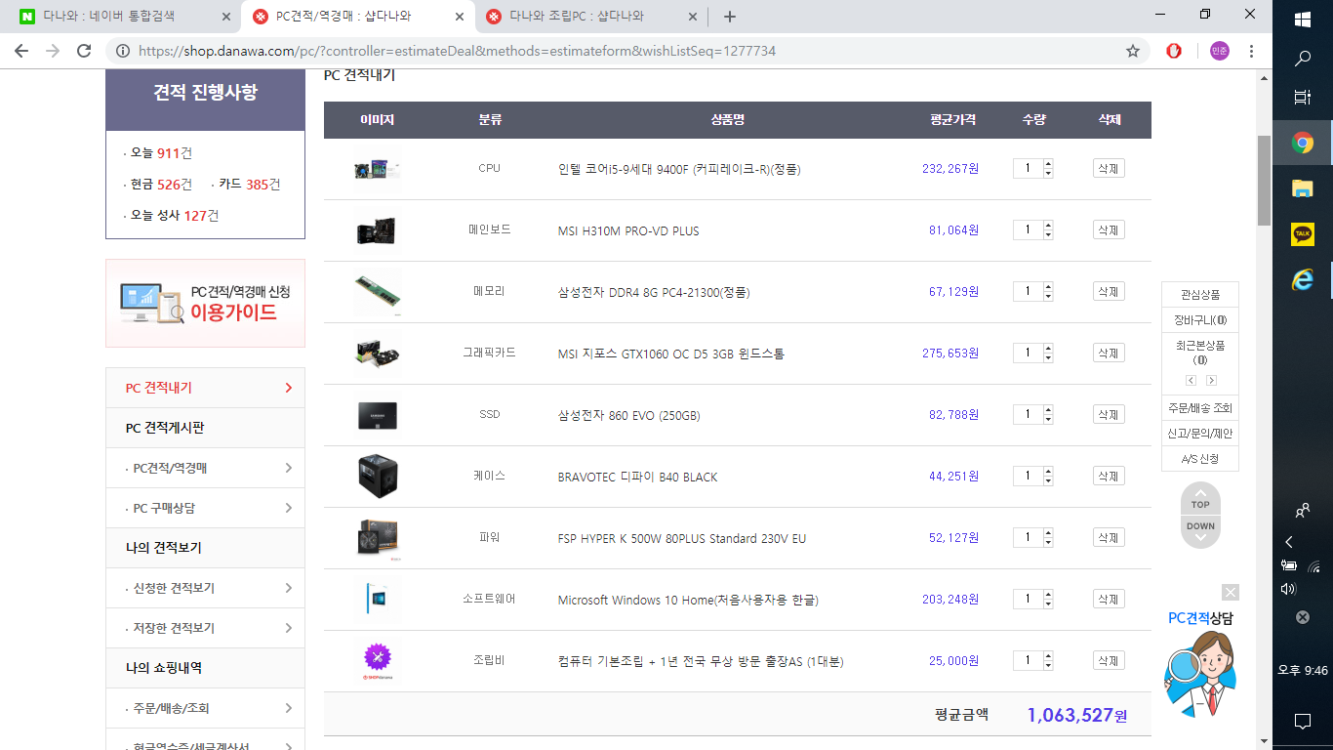Open 장바구니 in quick menu
This screenshot has width=1333, height=750.
click(1200, 319)
